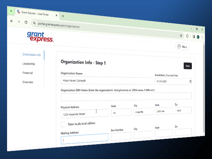
Task: Click the calendar icon in Founded Date
Action: pyautogui.click(x=190, y=82)
